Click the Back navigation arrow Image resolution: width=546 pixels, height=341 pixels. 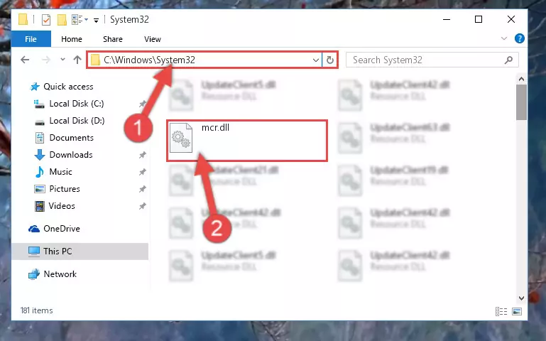tap(25, 60)
